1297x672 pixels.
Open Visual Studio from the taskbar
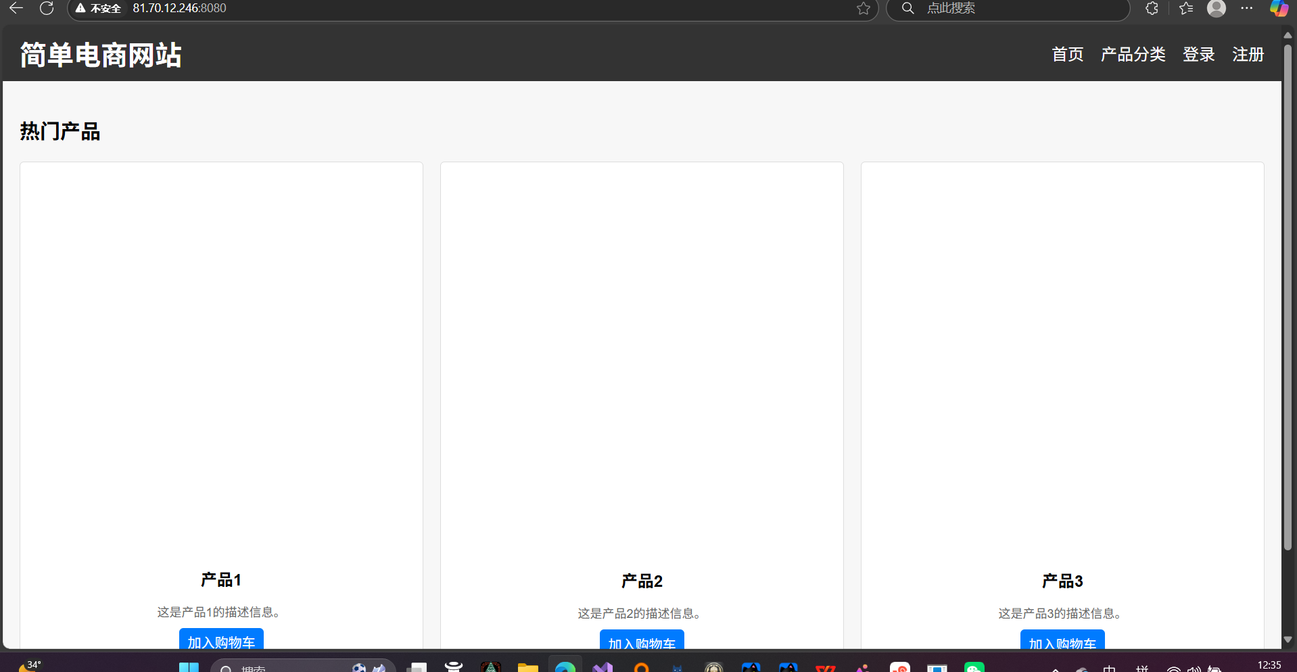(603, 667)
